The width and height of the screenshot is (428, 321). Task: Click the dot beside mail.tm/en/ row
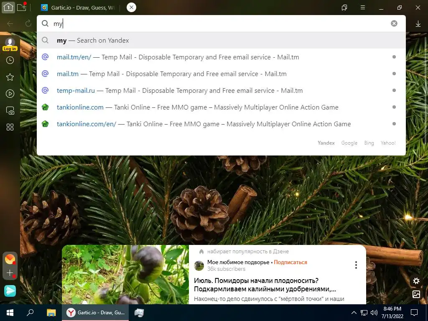[x=394, y=57]
